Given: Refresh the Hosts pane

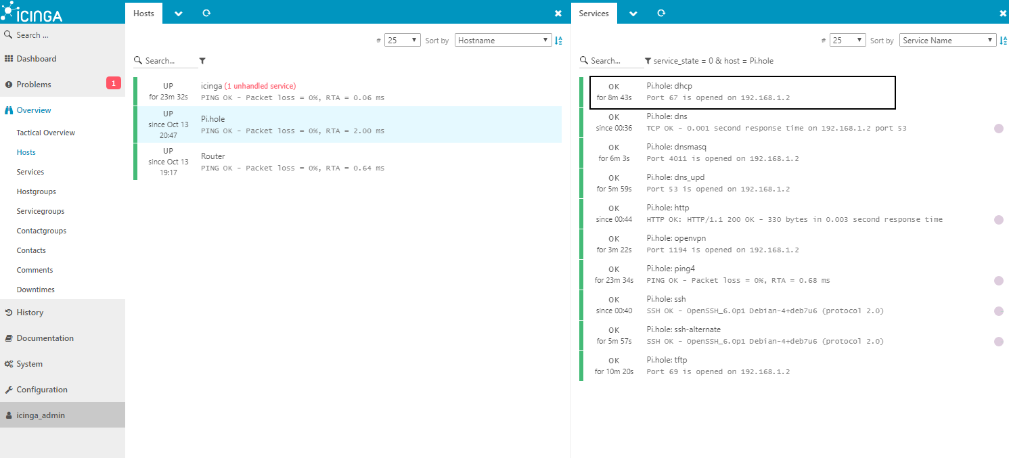Looking at the screenshot, I should pyautogui.click(x=206, y=13).
